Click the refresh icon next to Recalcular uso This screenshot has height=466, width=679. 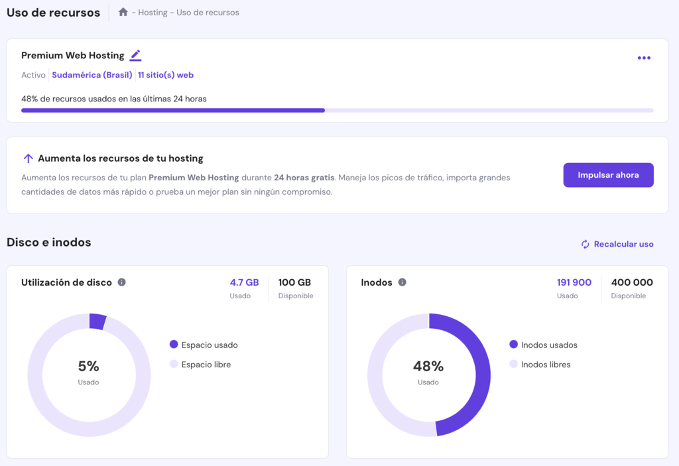tap(584, 244)
